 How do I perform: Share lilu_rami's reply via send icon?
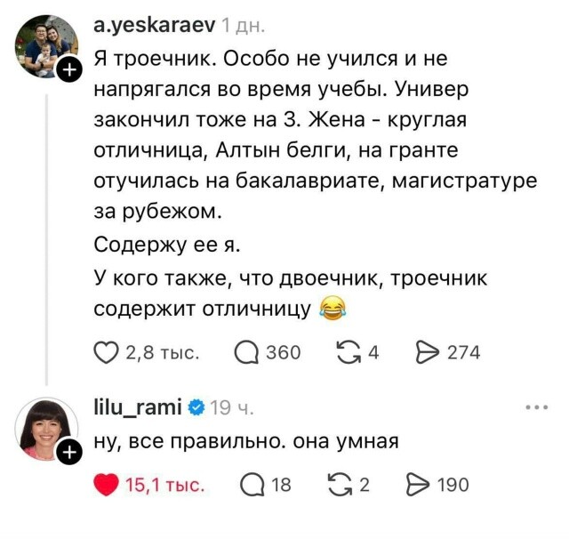[418, 485]
